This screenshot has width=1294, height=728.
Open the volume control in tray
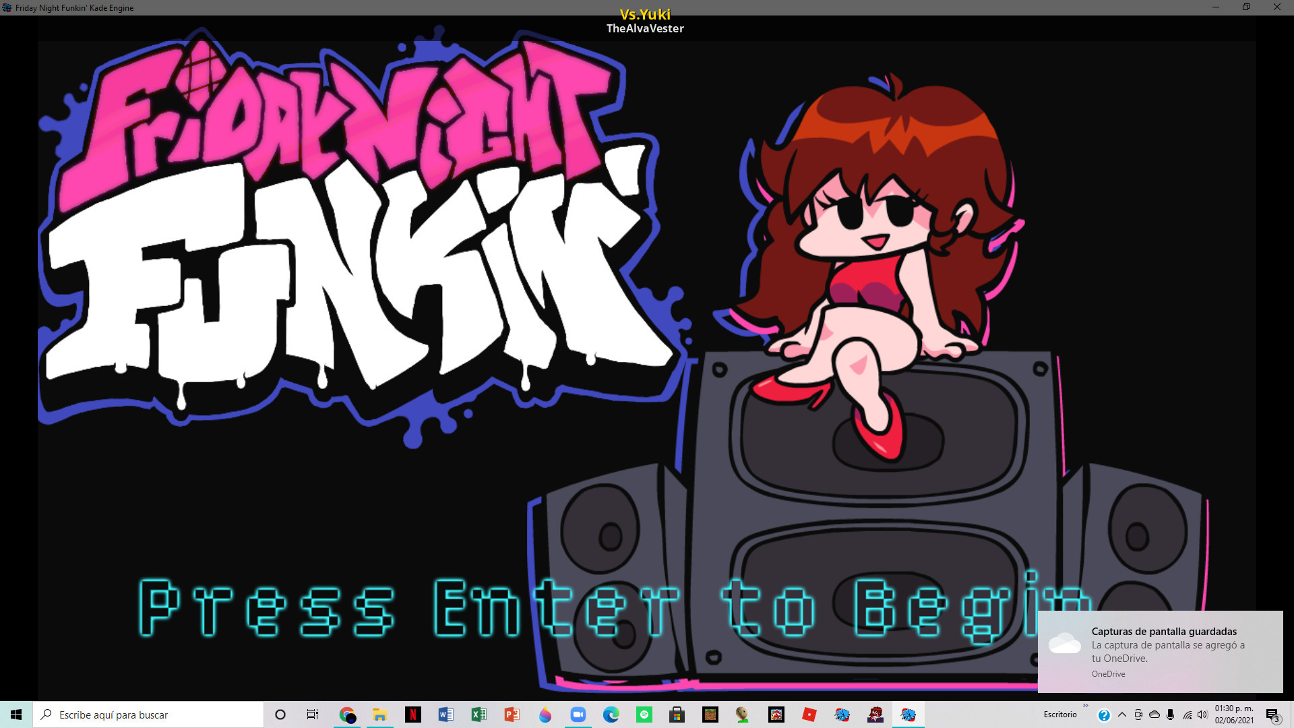(x=1203, y=715)
